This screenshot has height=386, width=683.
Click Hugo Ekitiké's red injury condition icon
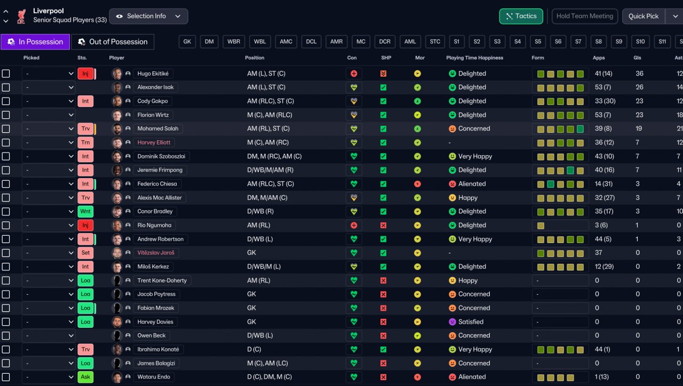pyautogui.click(x=354, y=74)
